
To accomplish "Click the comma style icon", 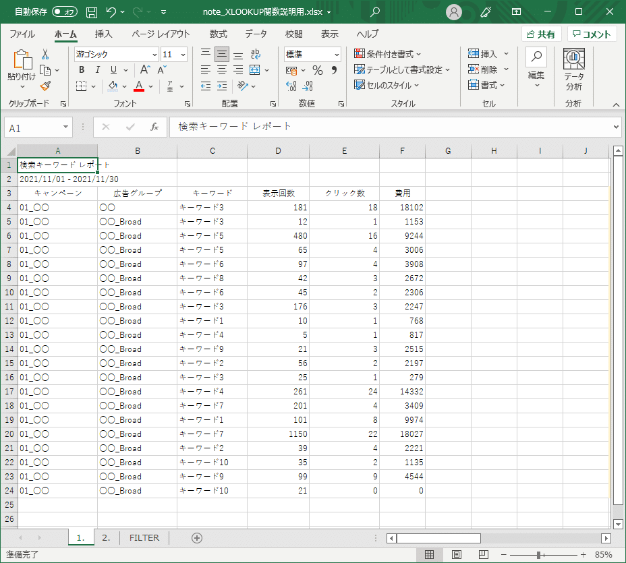I will tap(334, 71).
